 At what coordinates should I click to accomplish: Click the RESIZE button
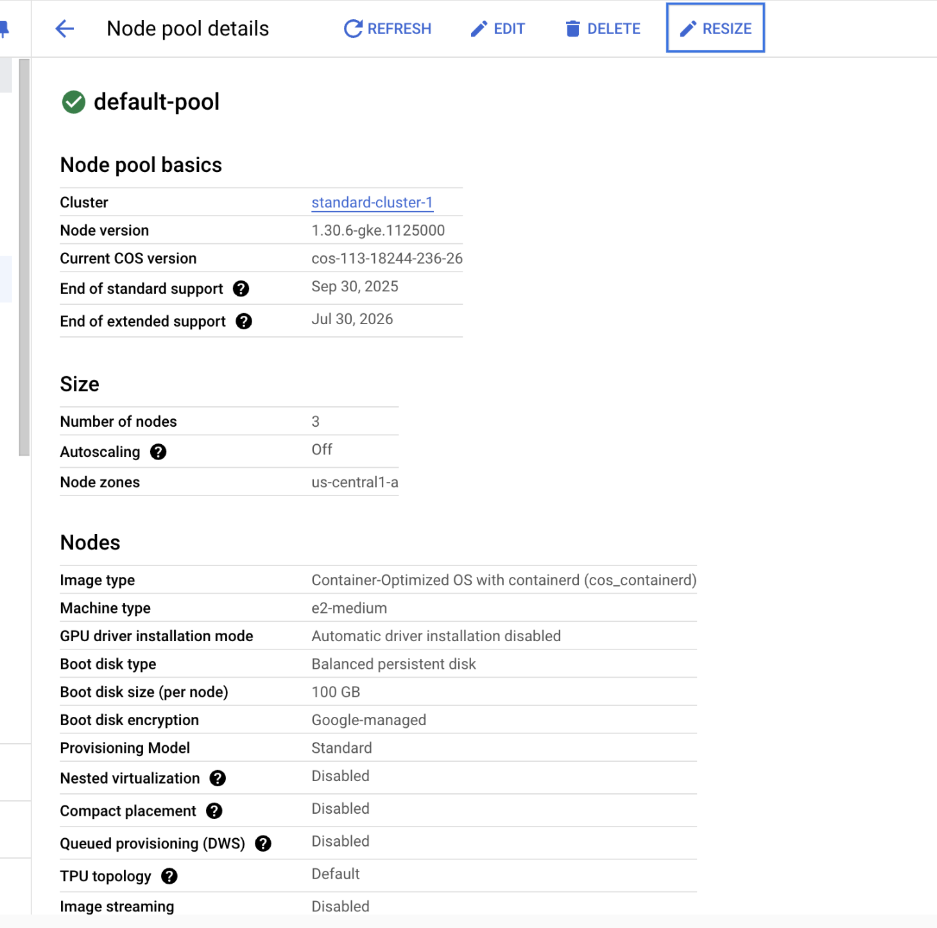[x=716, y=28]
